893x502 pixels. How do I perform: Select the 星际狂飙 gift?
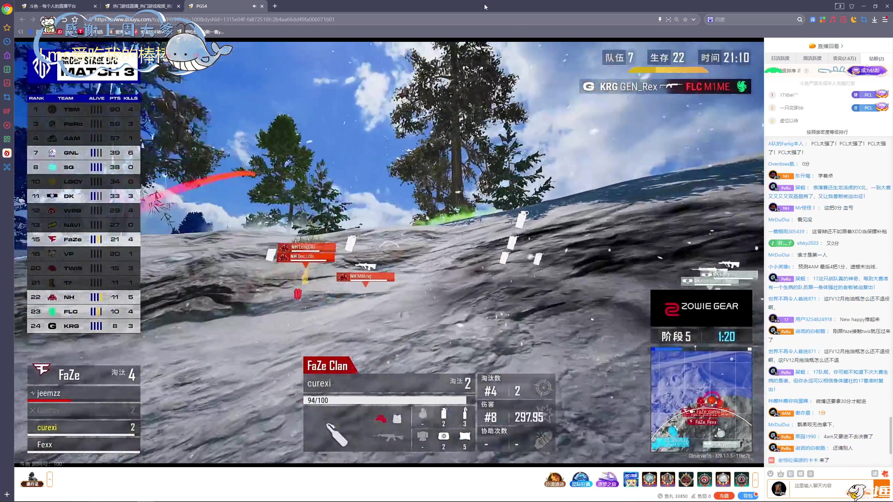coord(581,479)
